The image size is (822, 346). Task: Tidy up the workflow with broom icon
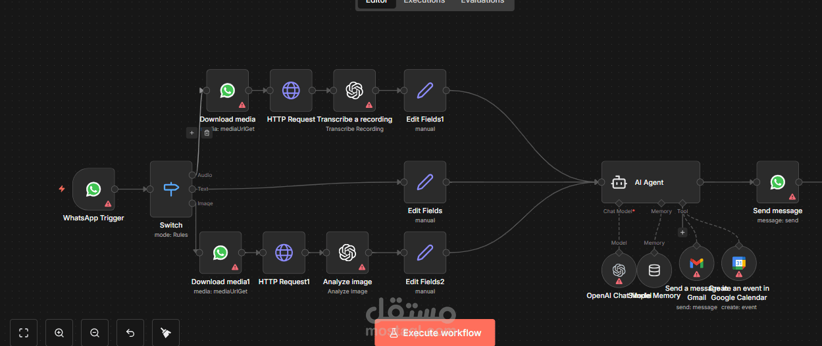[166, 333]
